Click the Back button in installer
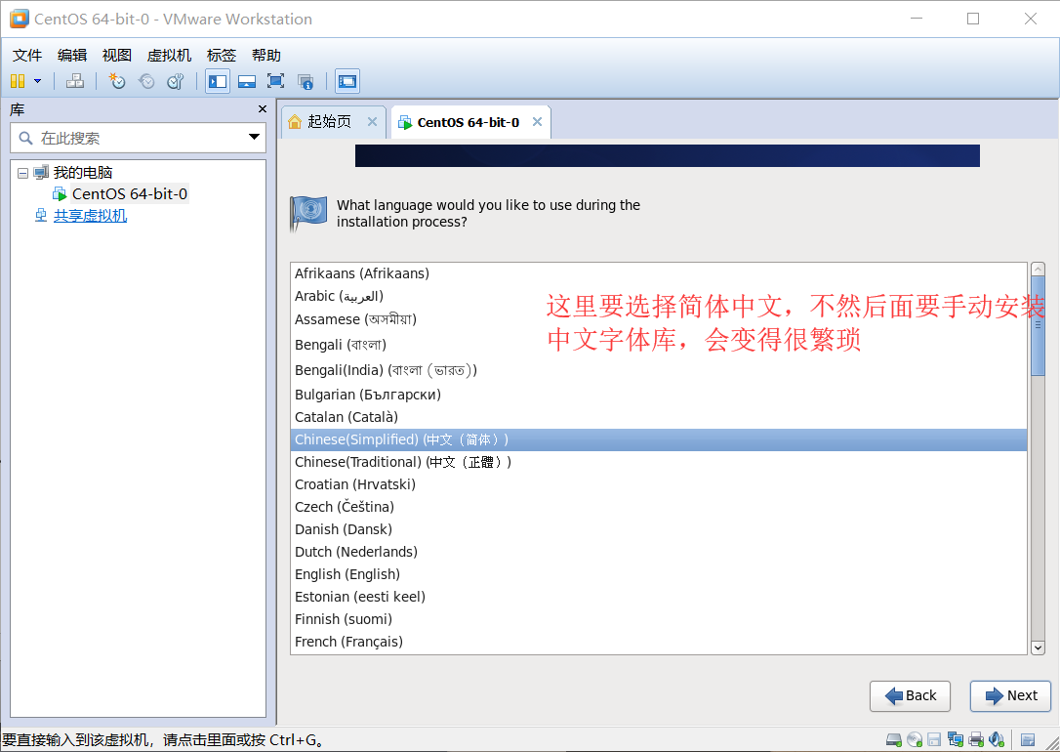This screenshot has height=752, width=1060. point(910,696)
